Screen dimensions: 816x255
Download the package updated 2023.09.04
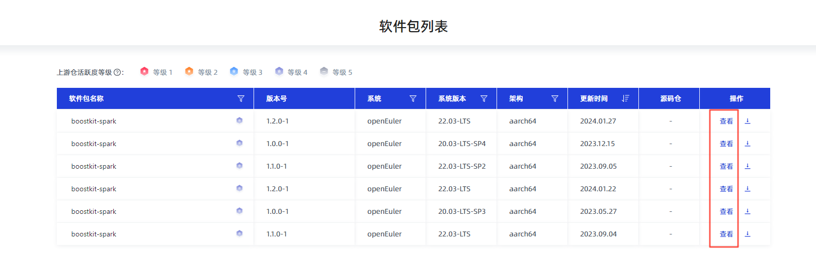point(748,234)
